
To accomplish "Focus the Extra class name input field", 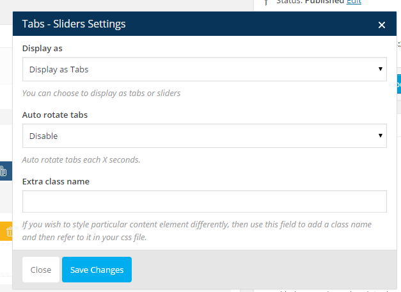I will click(204, 201).
